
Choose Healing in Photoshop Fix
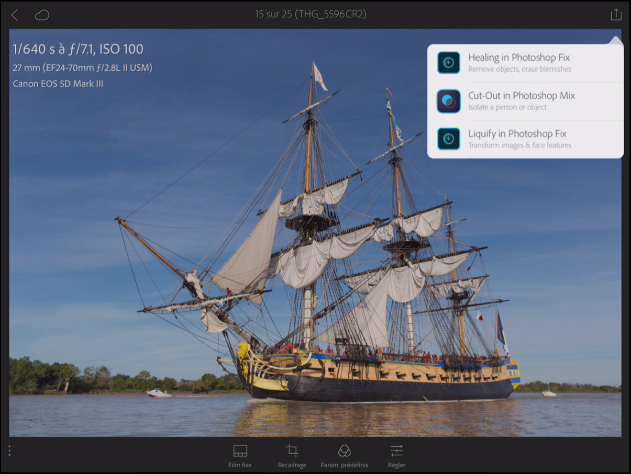click(x=525, y=63)
